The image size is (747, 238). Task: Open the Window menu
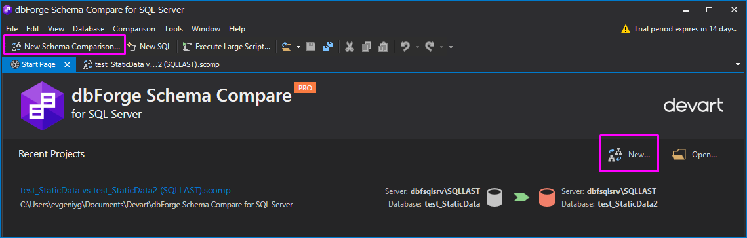tap(206, 29)
